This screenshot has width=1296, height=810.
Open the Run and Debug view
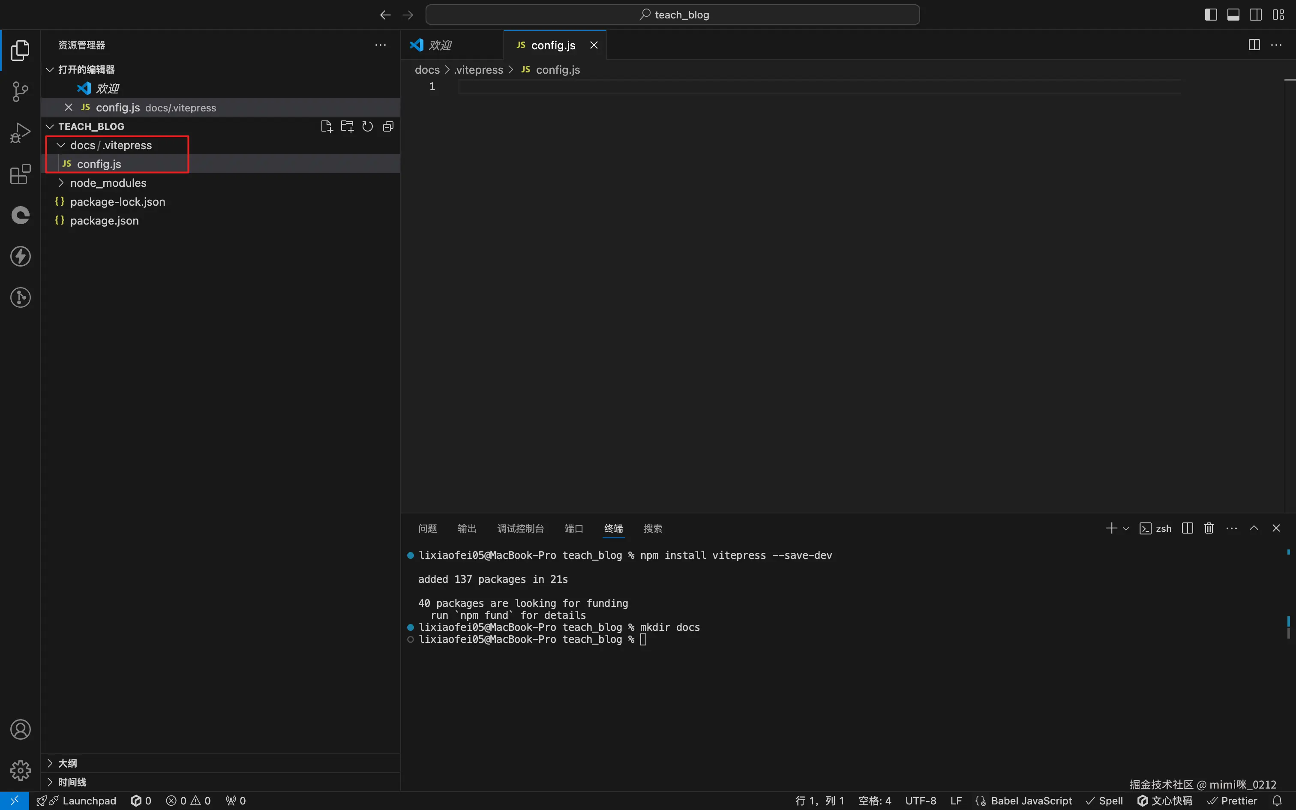(x=20, y=133)
